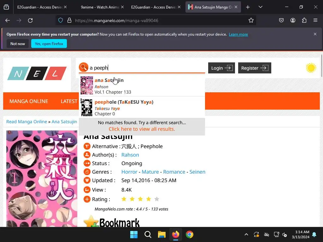Open the Firefox hamburger menu

(x=315, y=20)
